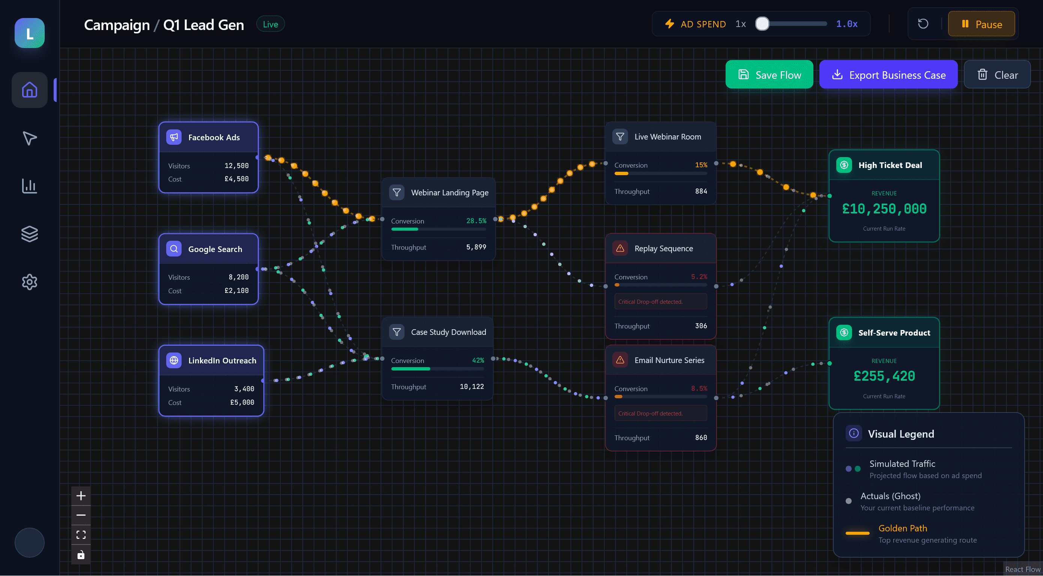
Task: Select the Webinar Landing Page node title
Action: 449,193
